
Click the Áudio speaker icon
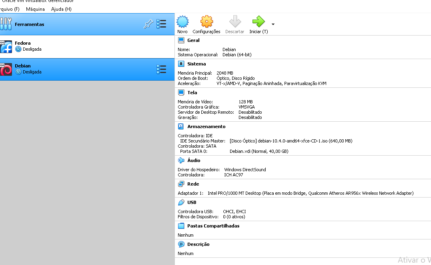(181, 160)
